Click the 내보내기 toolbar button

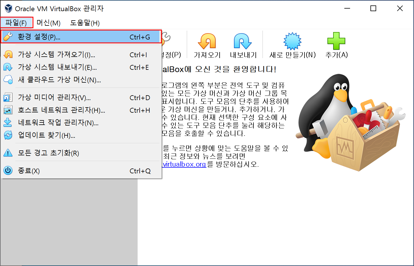coord(243,45)
